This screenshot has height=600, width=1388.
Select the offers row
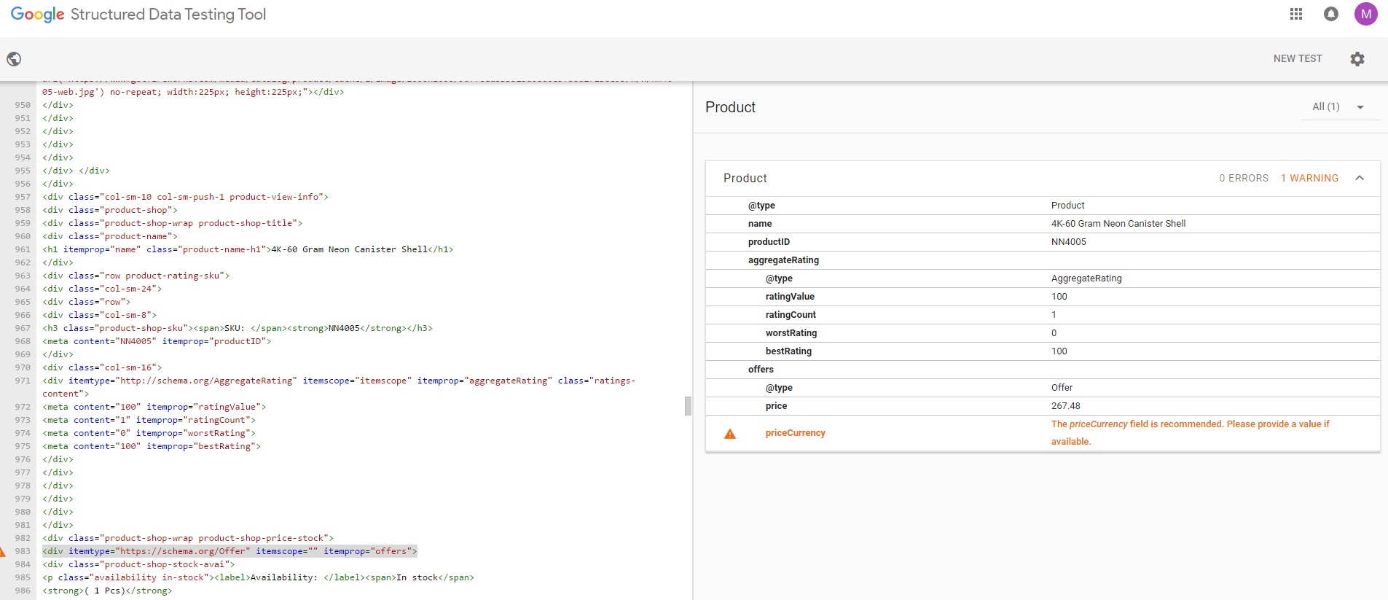(761, 370)
